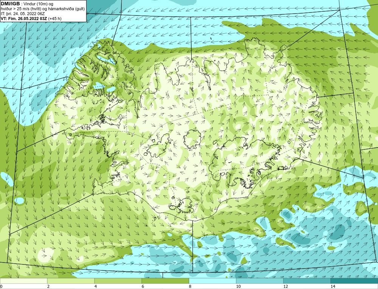The height and width of the screenshot is (289, 378).
Task: Click the '(+45 h)' forecast offset text
Action: coord(55,18)
